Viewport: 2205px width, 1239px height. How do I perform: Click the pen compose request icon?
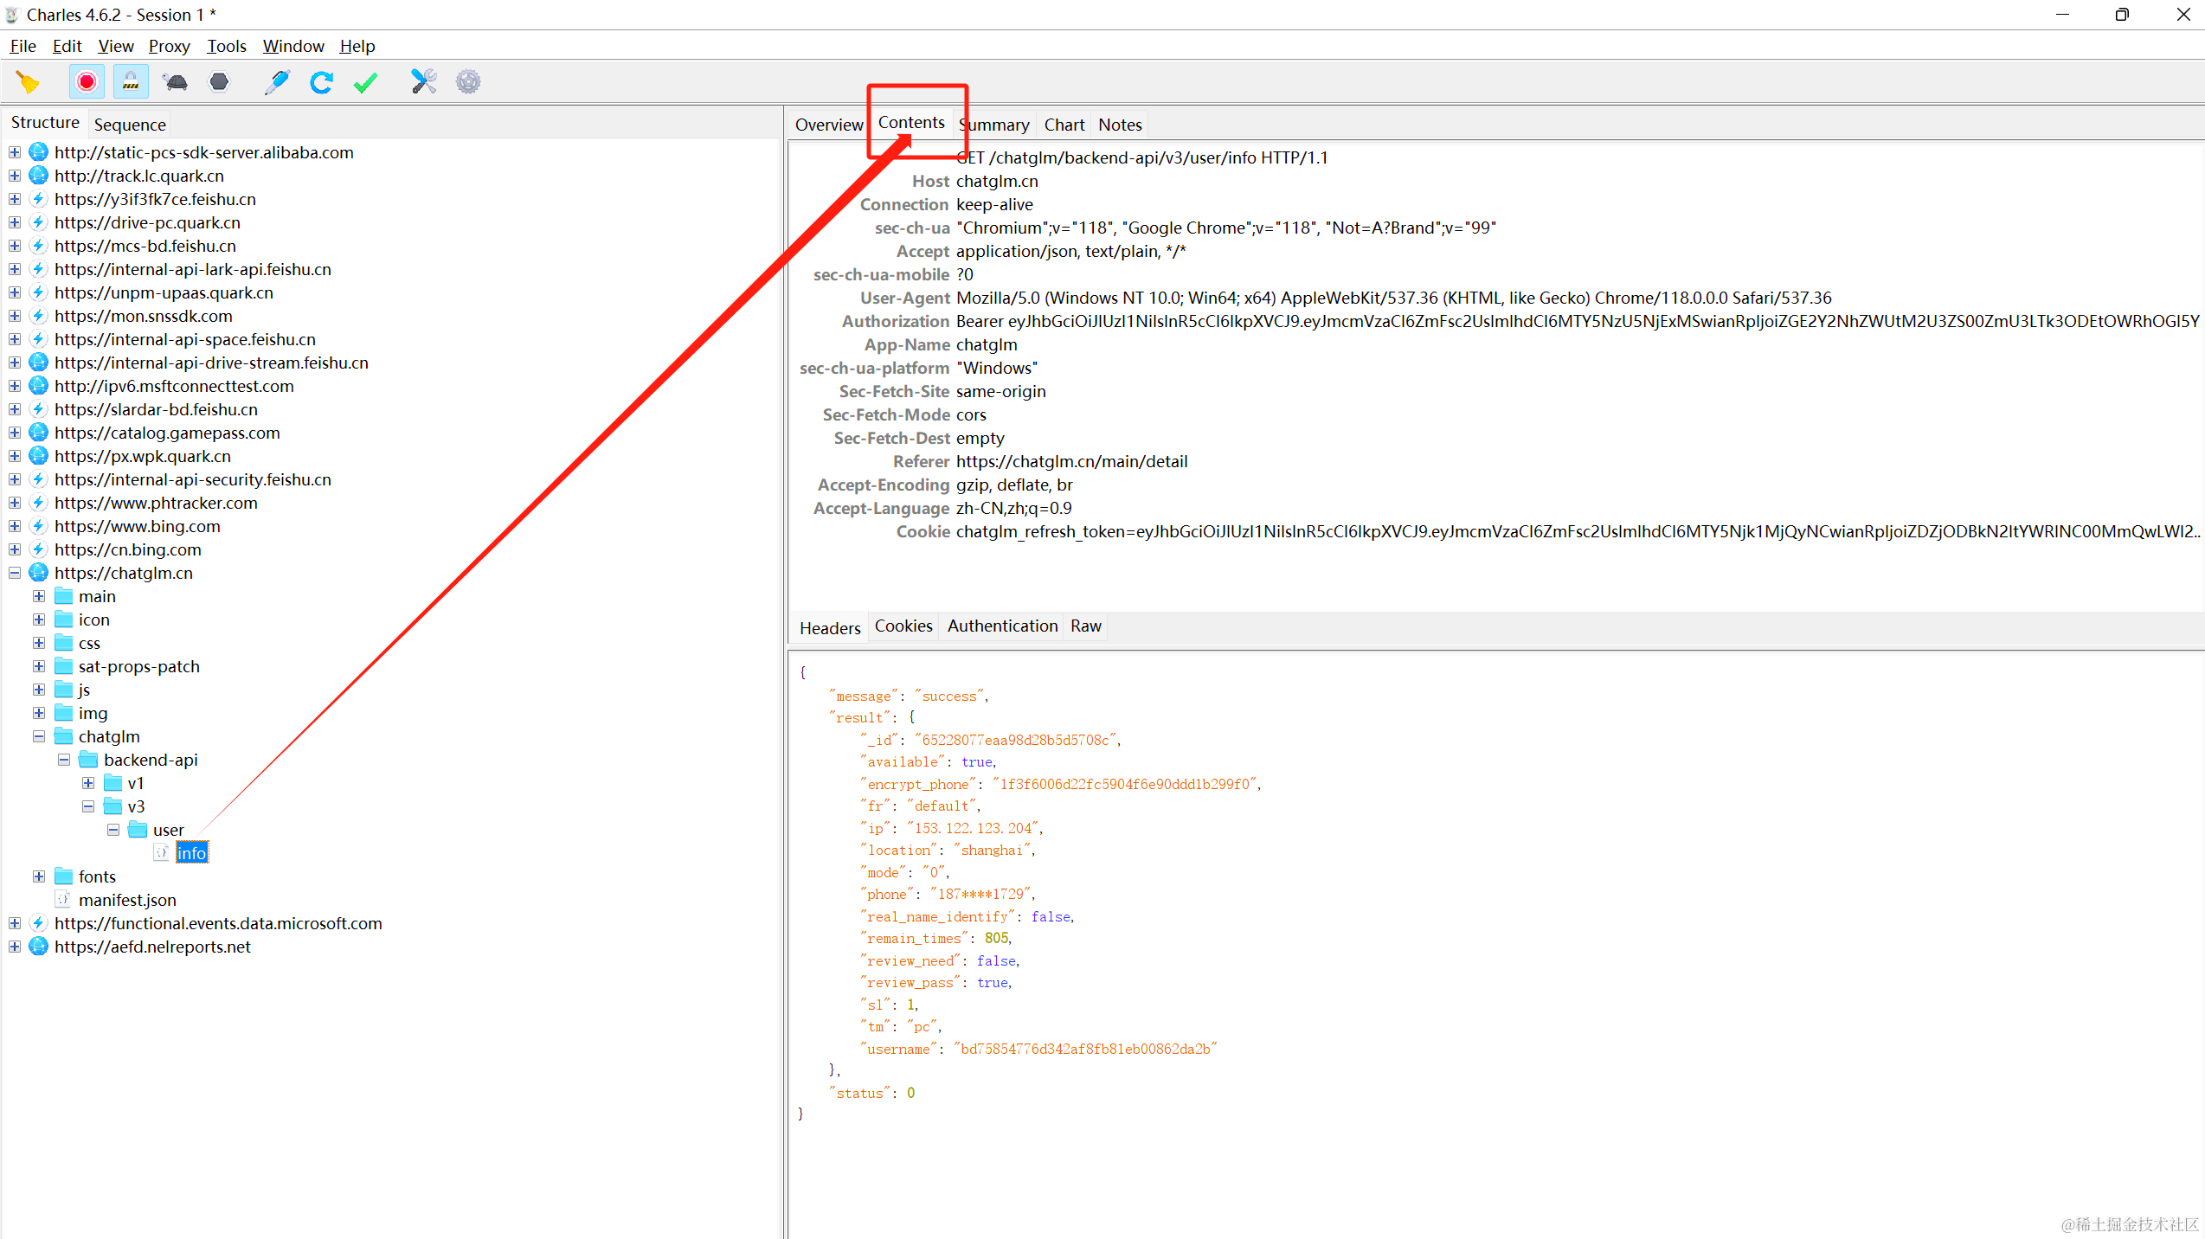(x=277, y=82)
